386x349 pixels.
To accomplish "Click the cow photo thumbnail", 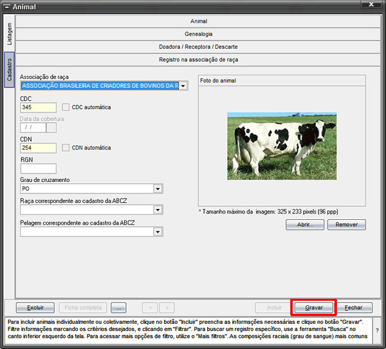I will coord(282,146).
